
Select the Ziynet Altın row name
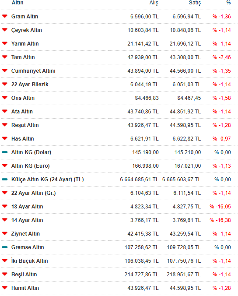coord(25,234)
